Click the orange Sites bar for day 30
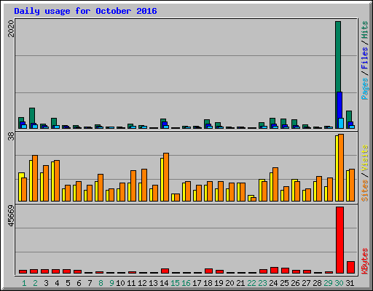Image resolution: width=373 pixels, height=291 pixels. point(341,167)
